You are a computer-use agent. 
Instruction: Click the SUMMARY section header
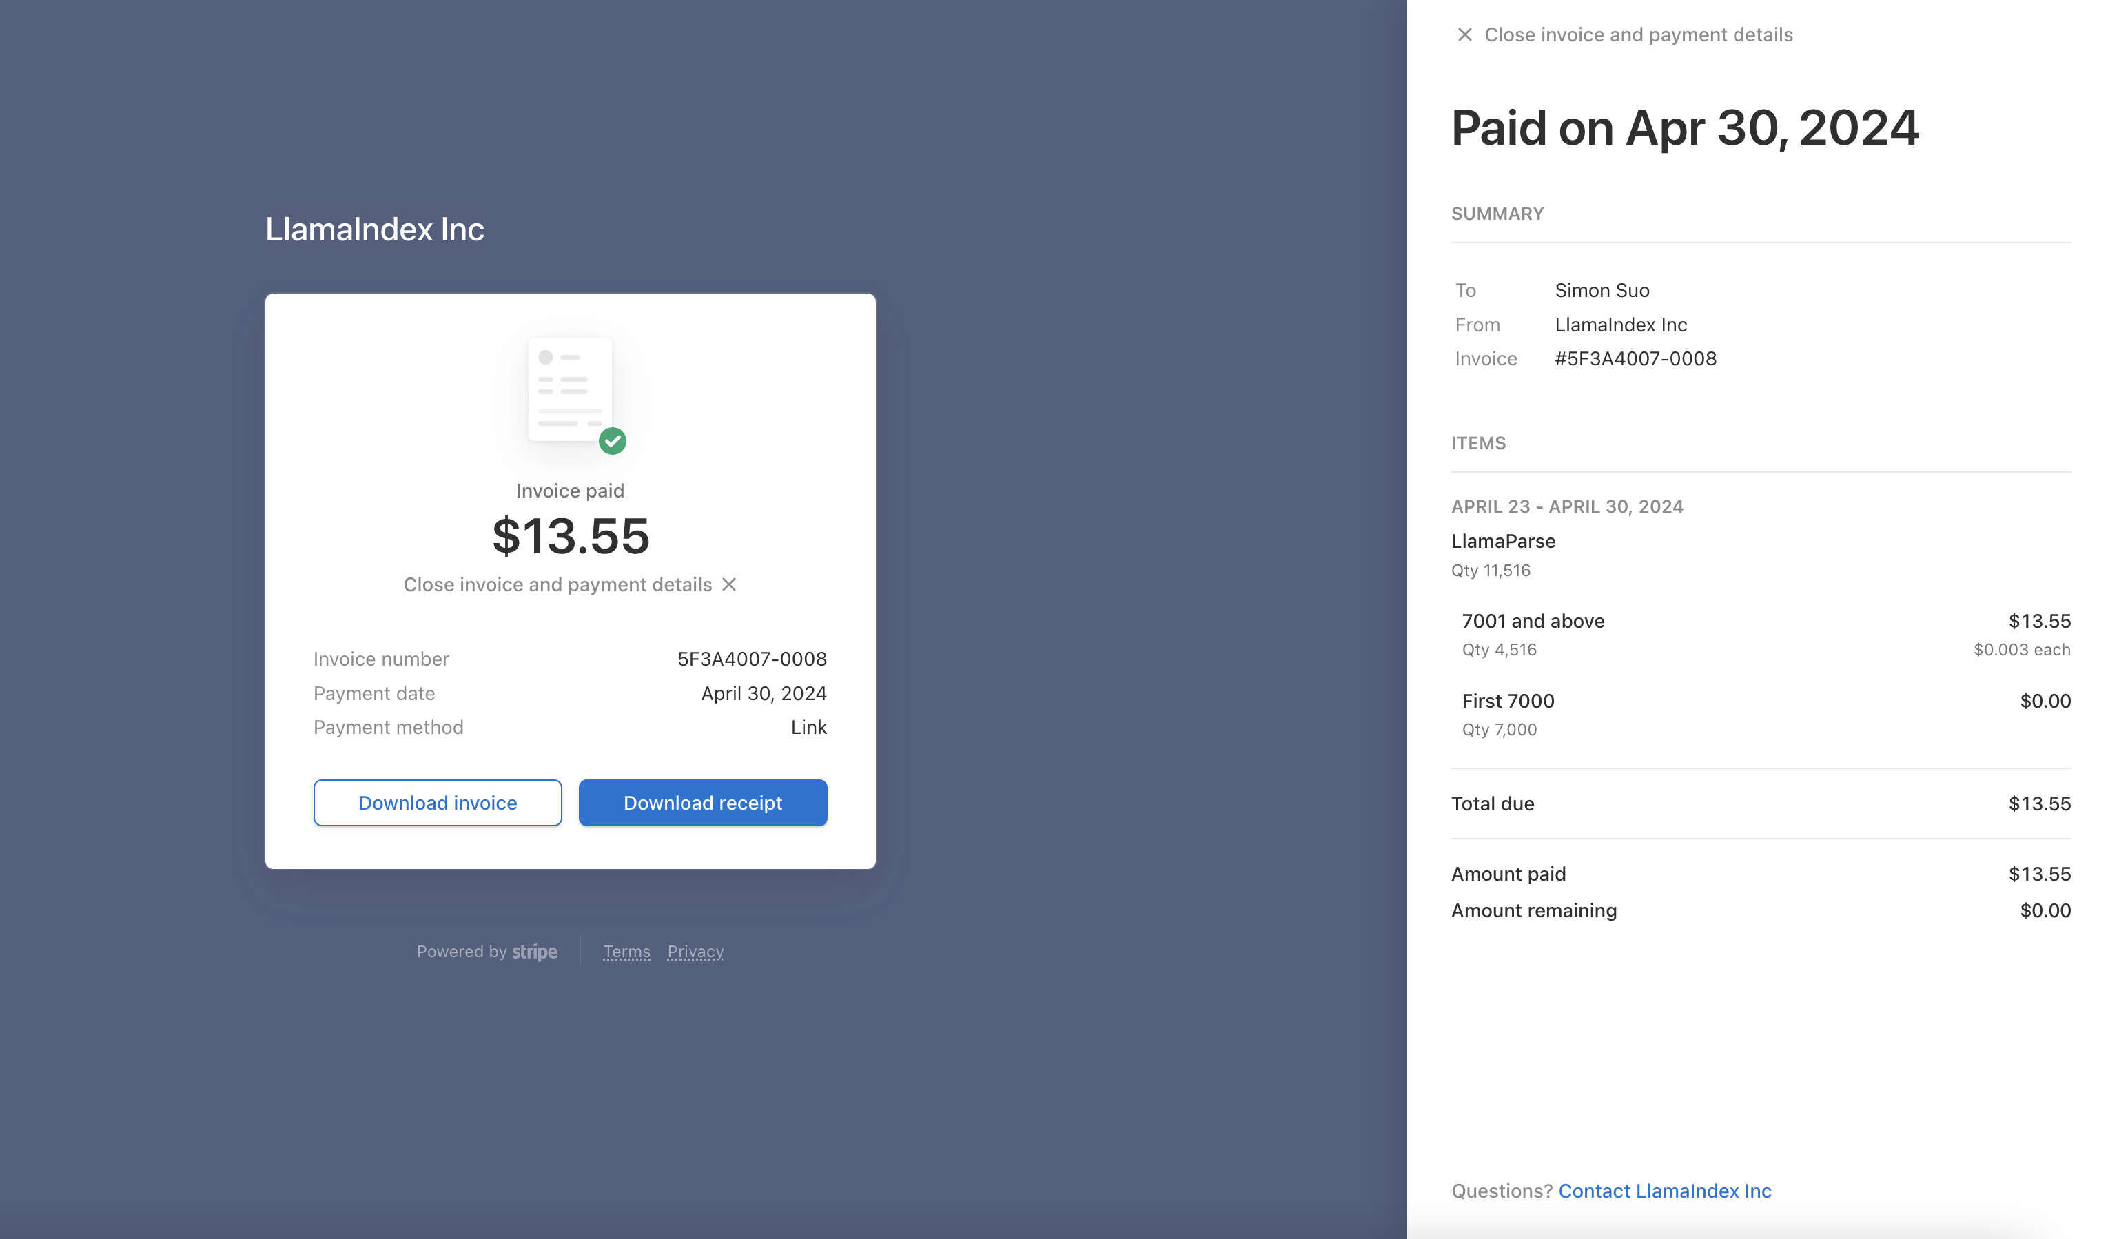click(1497, 214)
